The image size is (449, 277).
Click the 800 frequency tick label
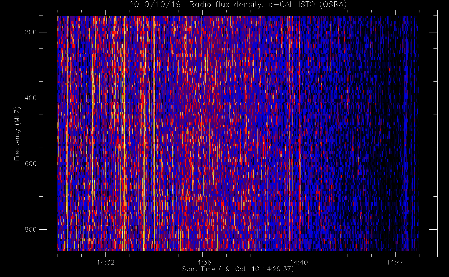click(31, 229)
